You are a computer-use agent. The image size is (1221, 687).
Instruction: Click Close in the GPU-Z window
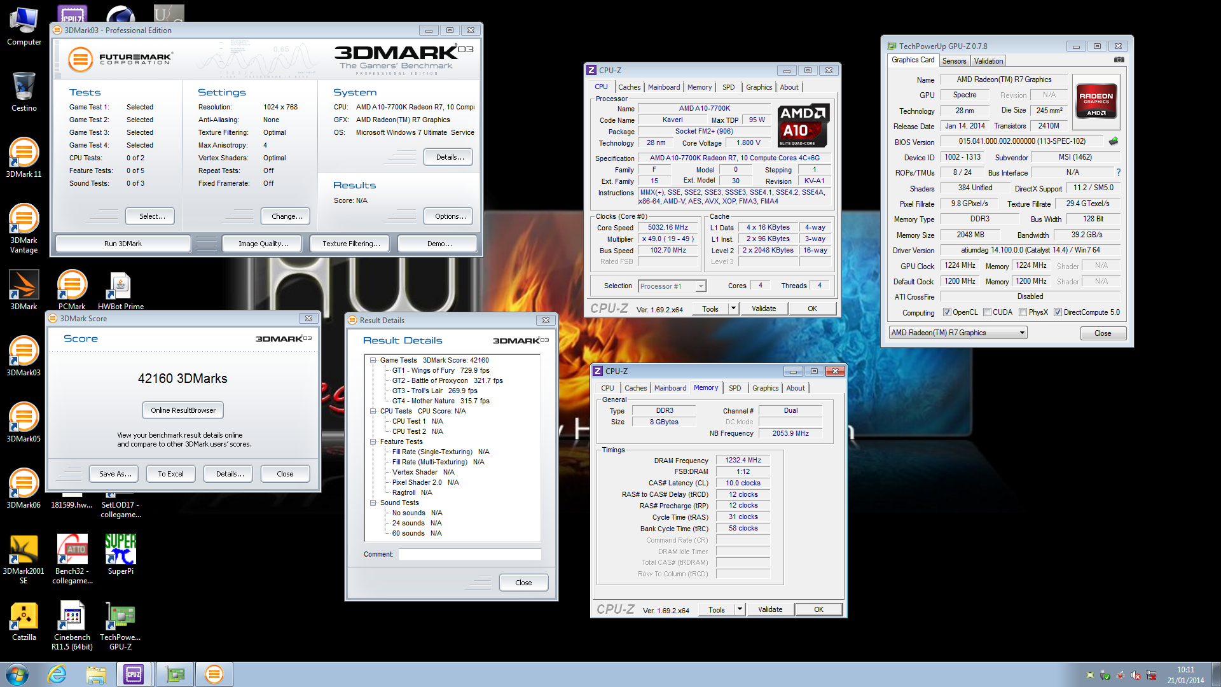[1103, 333]
